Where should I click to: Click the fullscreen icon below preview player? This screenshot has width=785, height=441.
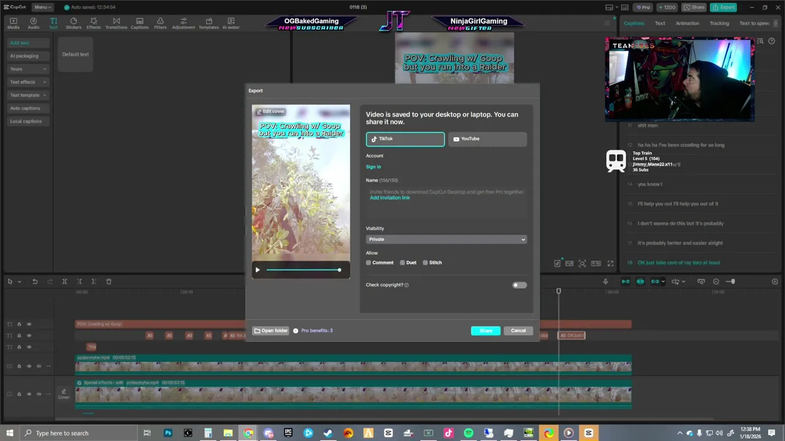click(x=610, y=263)
